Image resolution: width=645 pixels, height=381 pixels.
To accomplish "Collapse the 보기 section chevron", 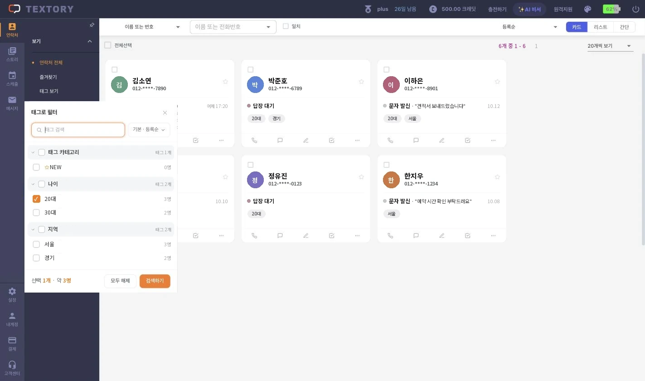I will click(x=90, y=41).
